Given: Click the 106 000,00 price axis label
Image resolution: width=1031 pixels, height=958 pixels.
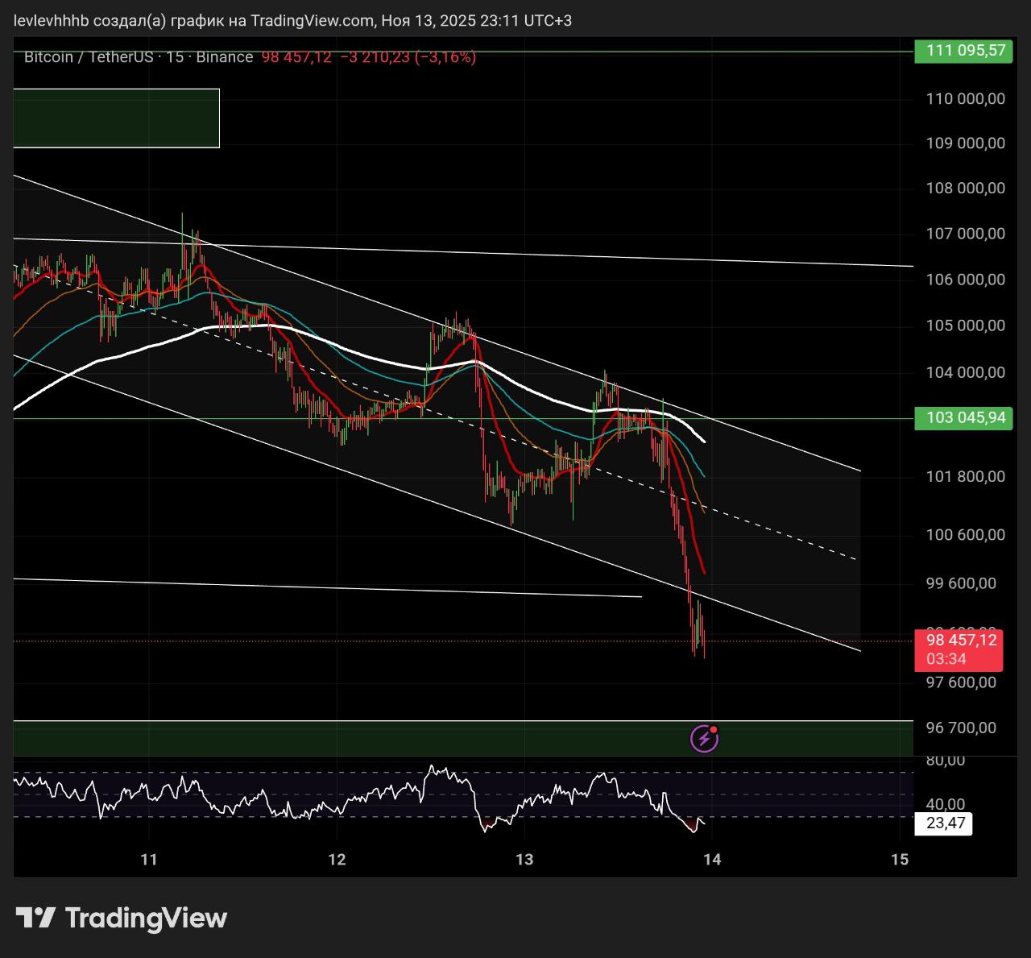Looking at the screenshot, I should [x=965, y=280].
